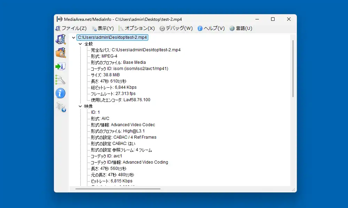This screenshot has height=208, width=348.
Task: Open the デバッグ(W) menu
Action: (x=176, y=28)
